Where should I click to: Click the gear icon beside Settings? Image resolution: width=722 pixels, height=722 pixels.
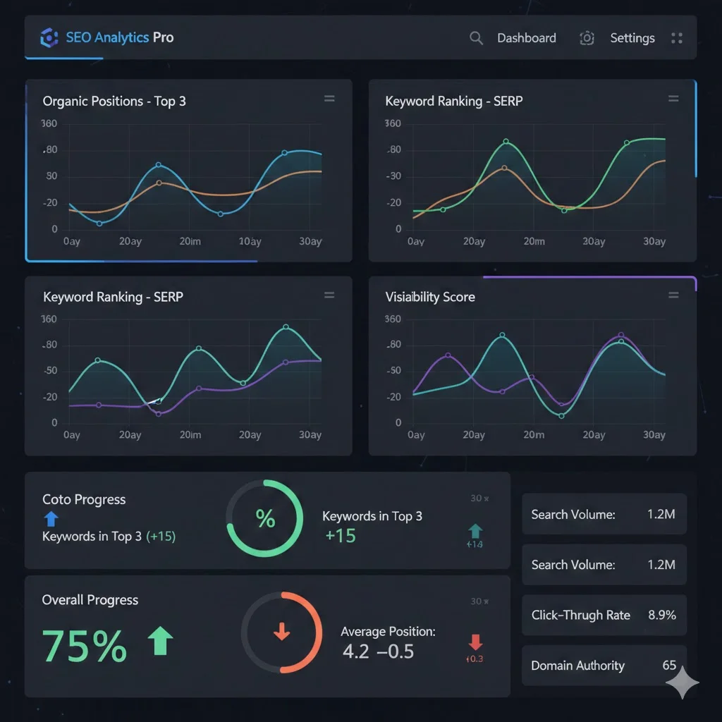(x=587, y=38)
